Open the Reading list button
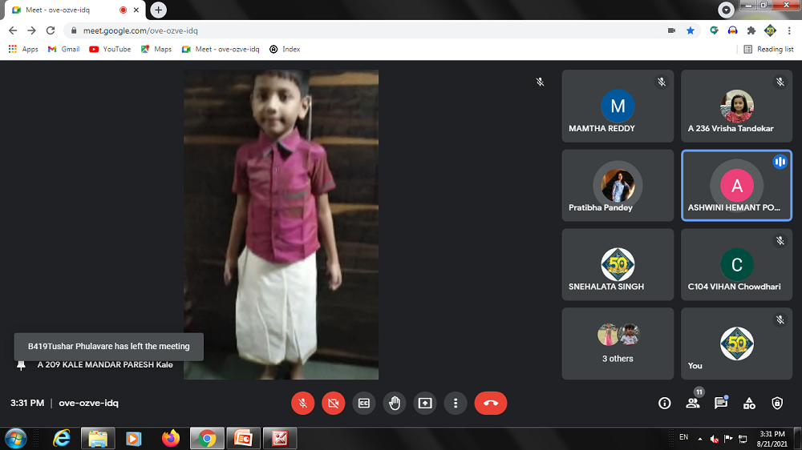 (768, 49)
